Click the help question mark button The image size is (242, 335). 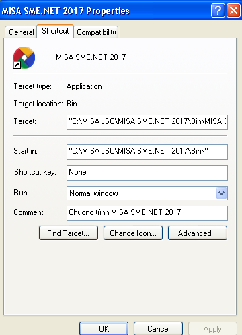click(x=218, y=10)
